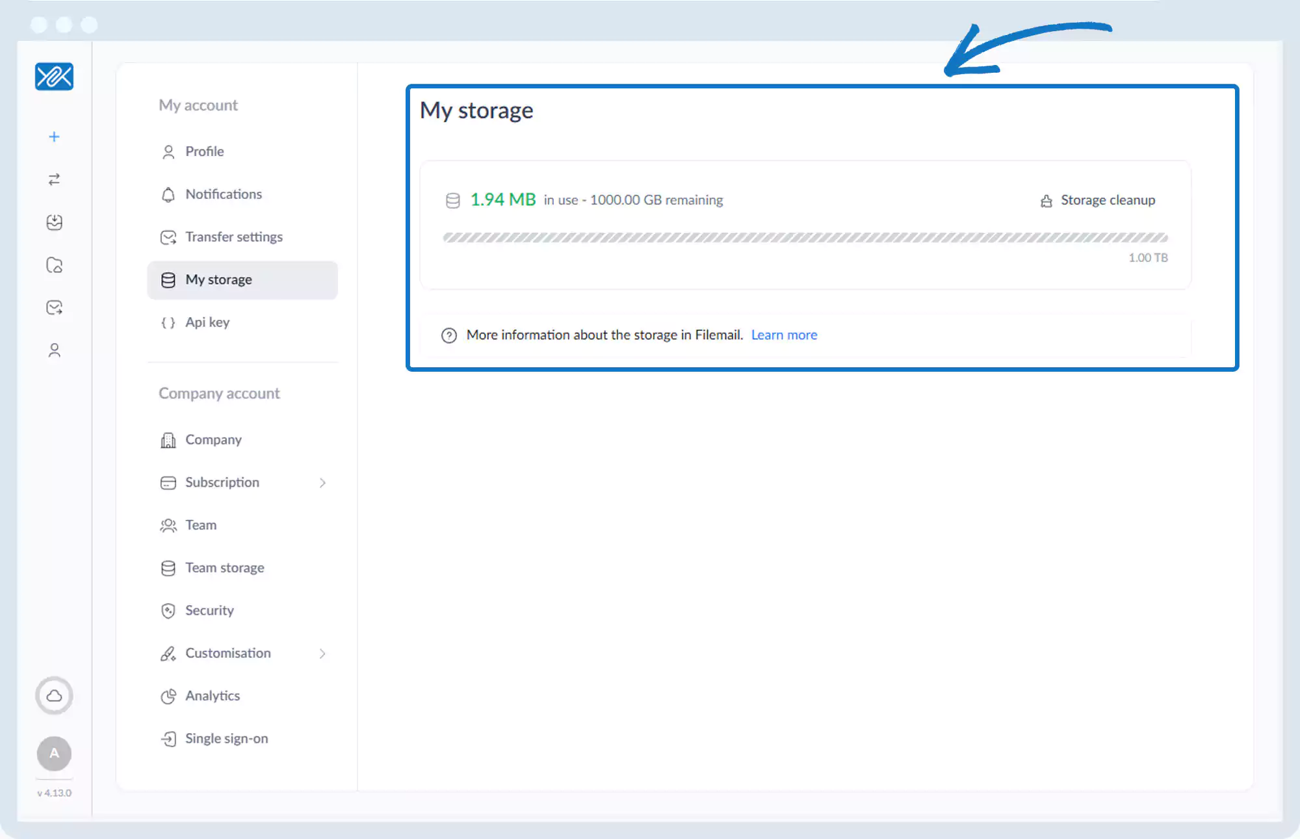Follow the Learn more link
Screen dimensions: 1300x839
(x=784, y=335)
